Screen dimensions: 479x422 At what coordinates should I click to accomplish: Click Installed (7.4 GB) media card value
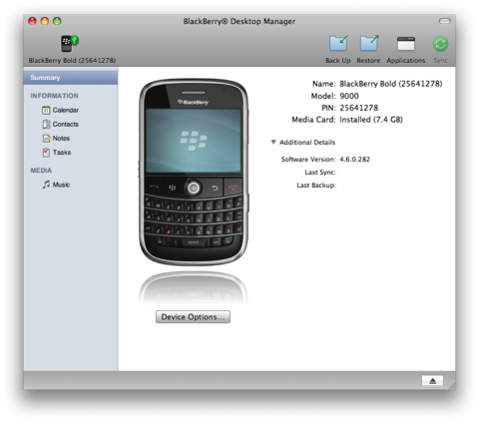[371, 120]
